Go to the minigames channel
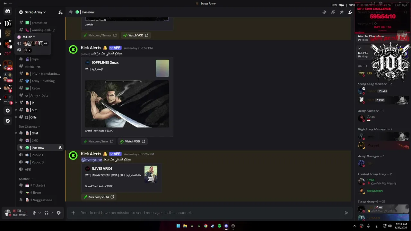The height and width of the screenshot is (231, 411). 40,66
